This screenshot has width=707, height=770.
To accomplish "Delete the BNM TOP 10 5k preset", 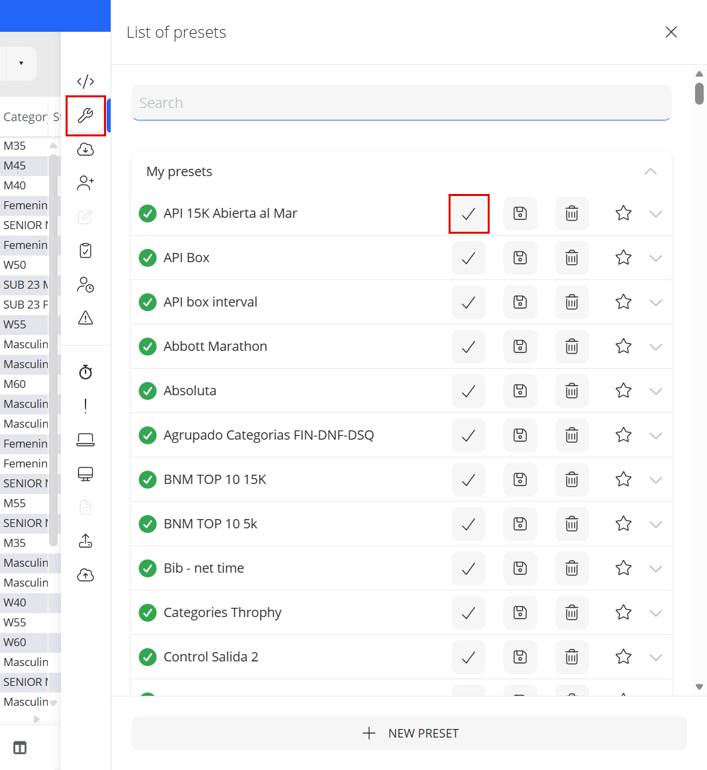I will point(572,524).
